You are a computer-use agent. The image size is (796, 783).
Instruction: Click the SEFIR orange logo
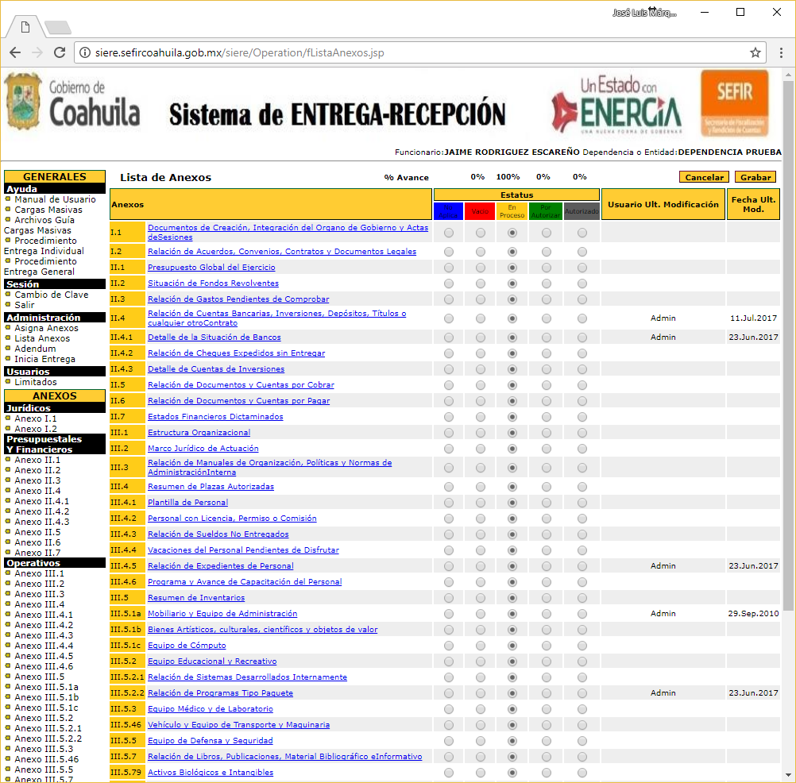734,103
